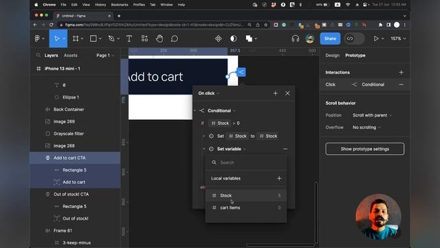Click the variable Search field
The image size is (440, 248).
(246, 163)
